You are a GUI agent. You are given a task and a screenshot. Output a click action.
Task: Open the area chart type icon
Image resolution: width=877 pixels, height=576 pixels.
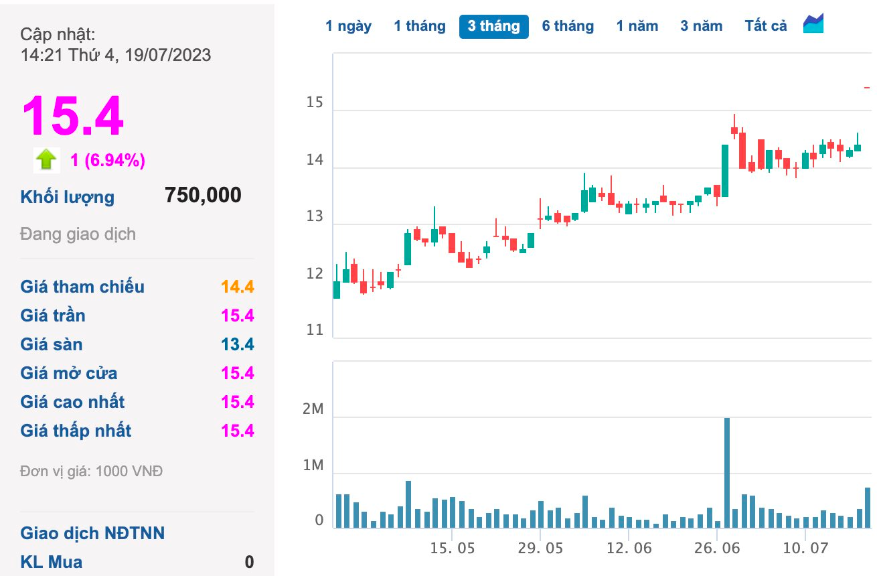(x=813, y=23)
